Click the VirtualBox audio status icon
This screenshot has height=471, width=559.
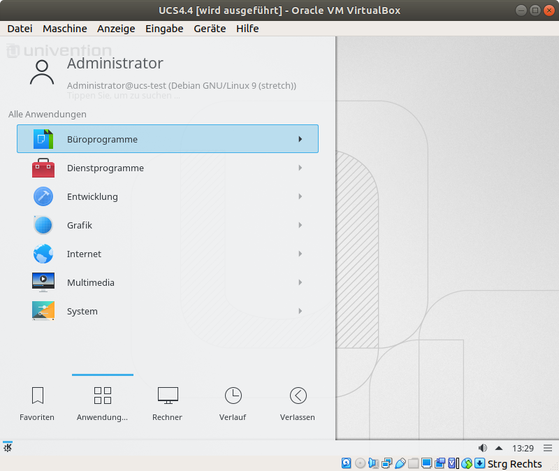click(x=373, y=463)
